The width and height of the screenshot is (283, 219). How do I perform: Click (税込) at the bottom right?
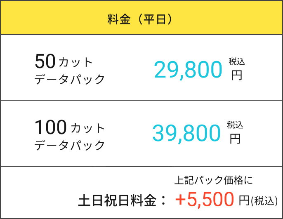click(264, 201)
